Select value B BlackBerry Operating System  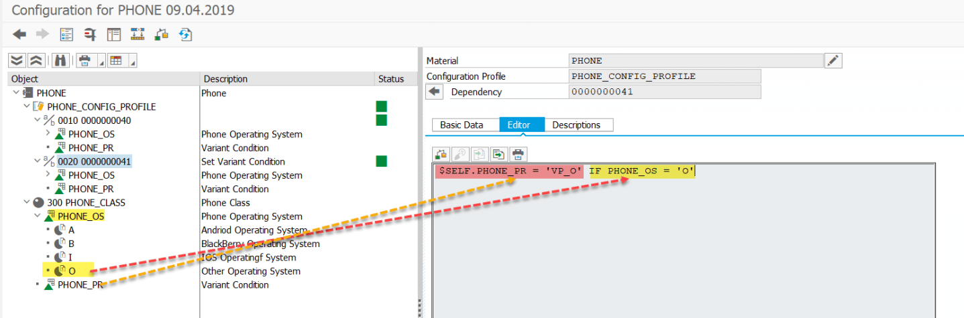click(x=71, y=244)
